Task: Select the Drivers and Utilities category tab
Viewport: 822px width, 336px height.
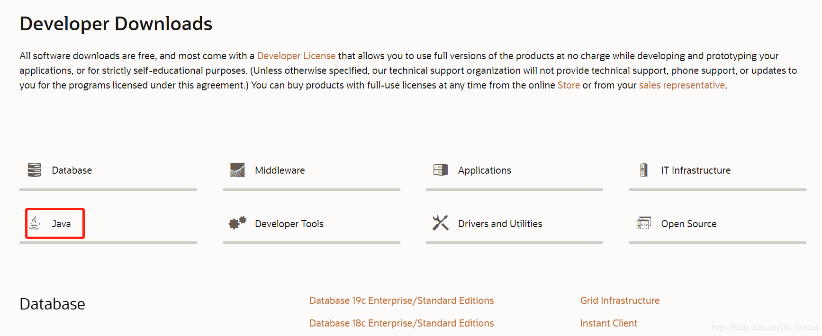Action: [x=515, y=224]
